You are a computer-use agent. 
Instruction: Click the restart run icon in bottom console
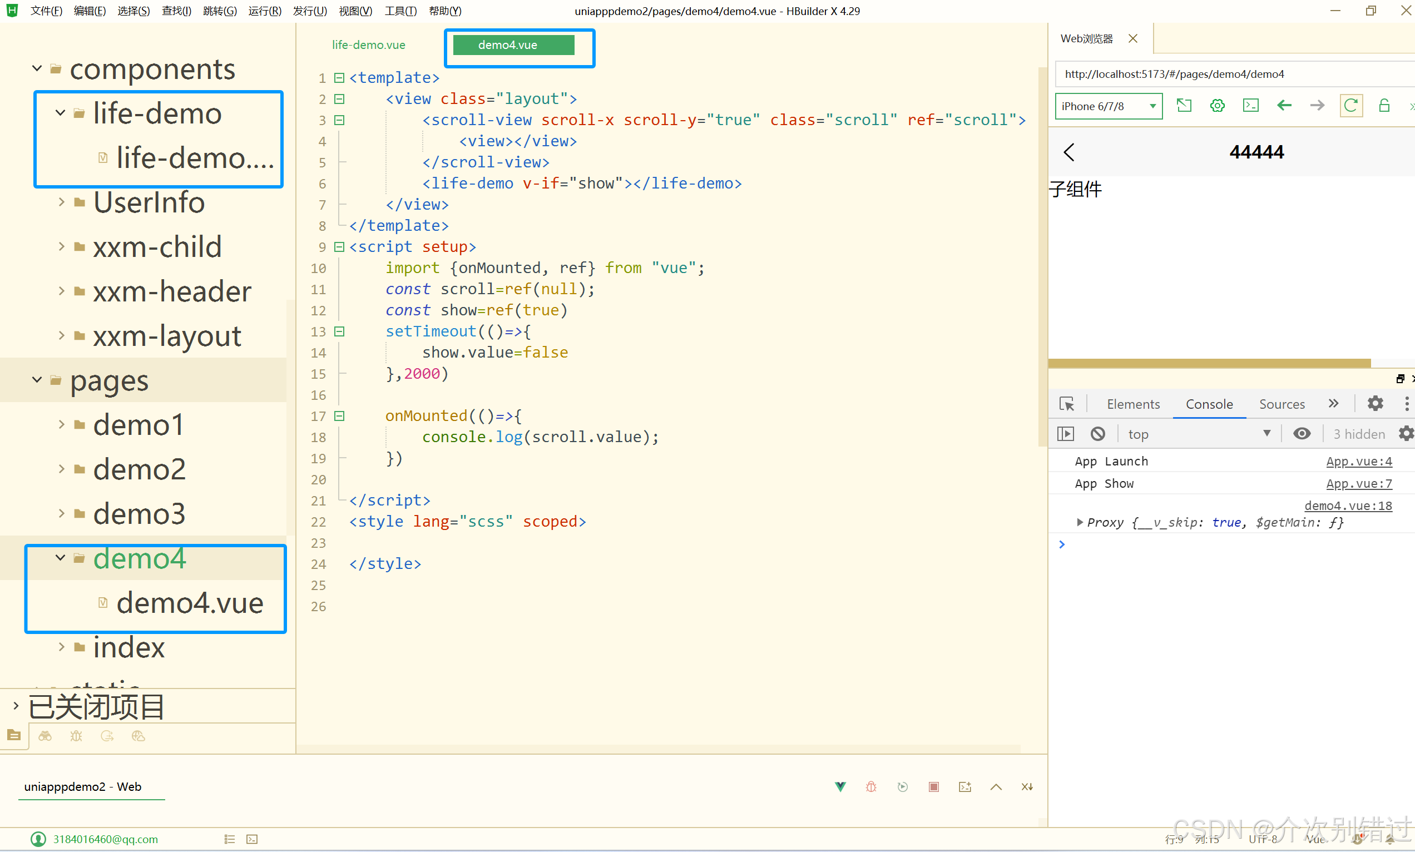click(x=902, y=786)
